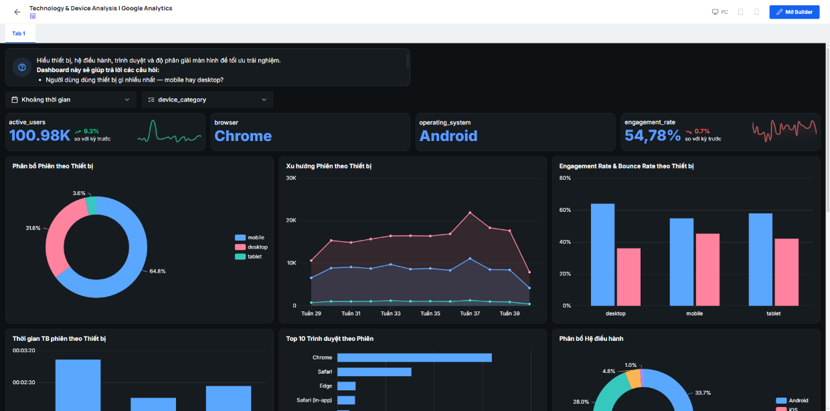Click the Xu hướng Phiên theo Thiết bị title
This screenshot has width=830, height=411.
[329, 166]
